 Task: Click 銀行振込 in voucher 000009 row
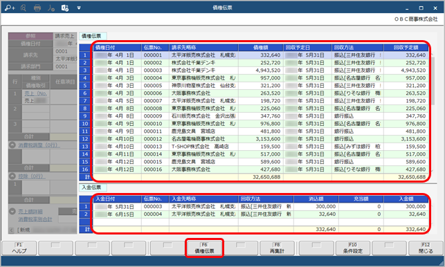point(358,116)
